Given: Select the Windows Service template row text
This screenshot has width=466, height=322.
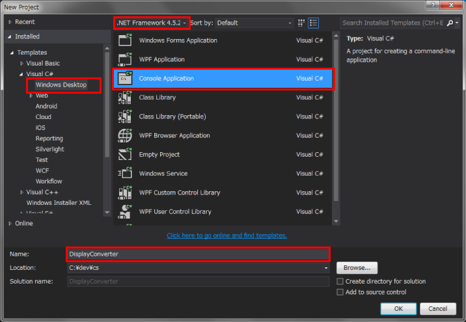Looking at the screenshot, I should tap(163, 174).
